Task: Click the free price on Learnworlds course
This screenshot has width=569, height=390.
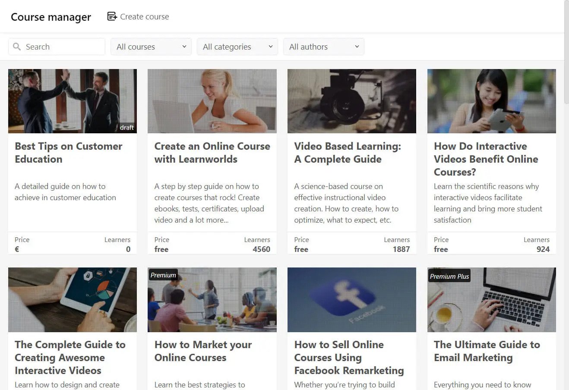Action: coord(161,249)
